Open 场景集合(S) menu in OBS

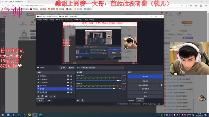[x=78, y=20]
